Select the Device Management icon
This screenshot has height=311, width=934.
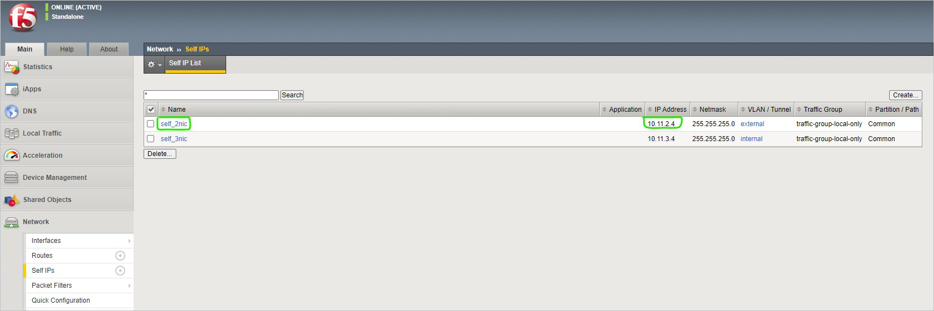12,178
